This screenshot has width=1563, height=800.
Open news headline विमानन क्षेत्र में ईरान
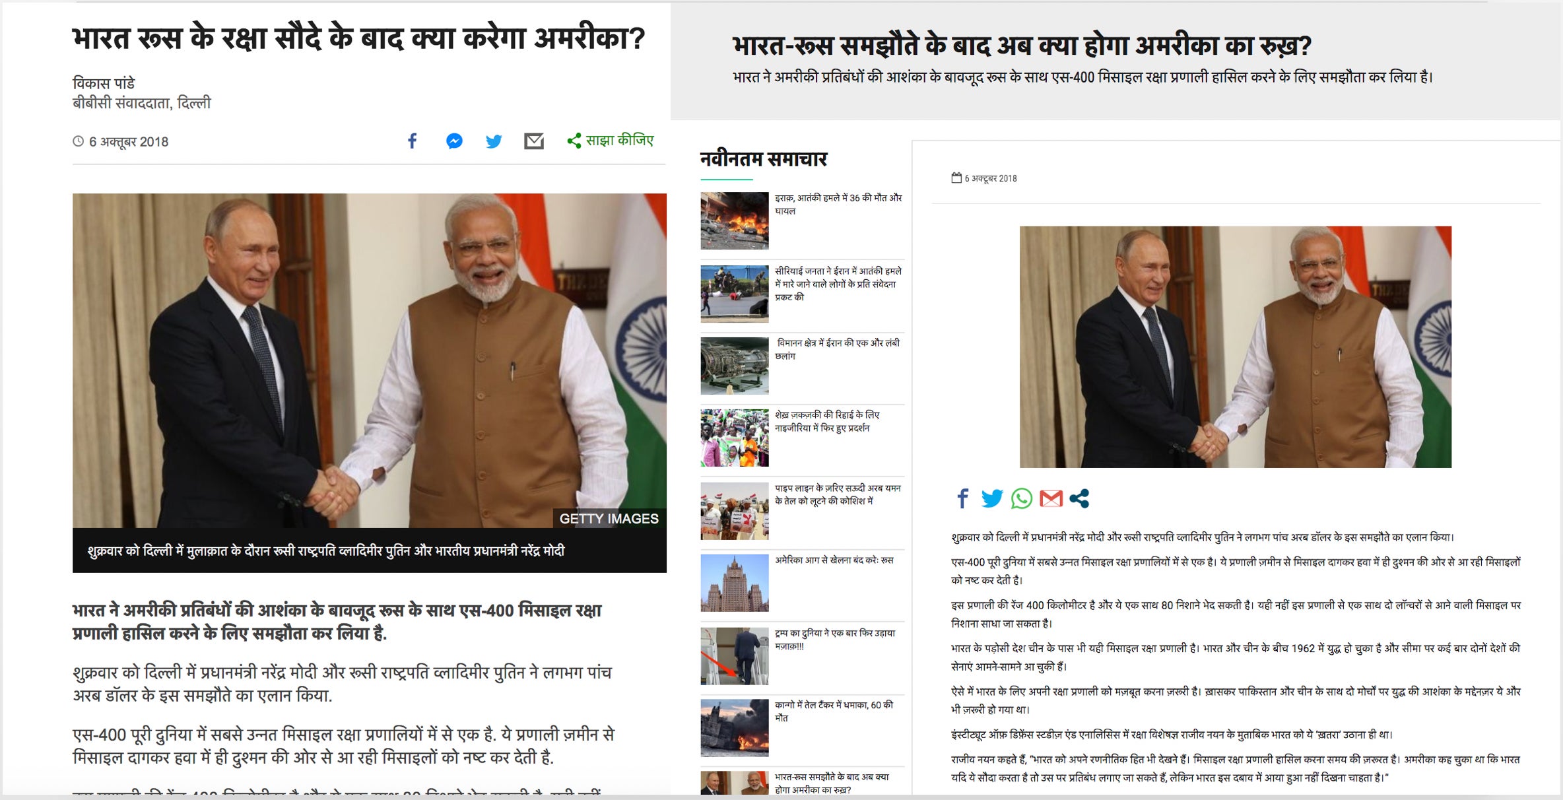pyautogui.click(x=838, y=349)
